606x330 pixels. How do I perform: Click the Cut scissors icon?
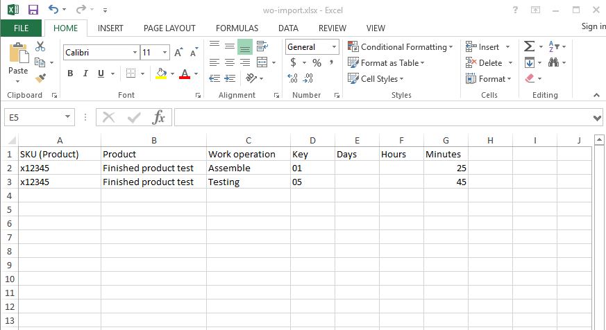tap(40, 46)
